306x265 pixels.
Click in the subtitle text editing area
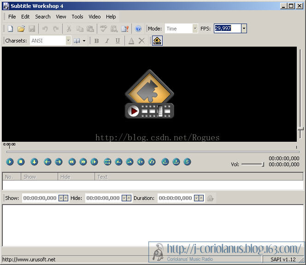(x=153, y=225)
